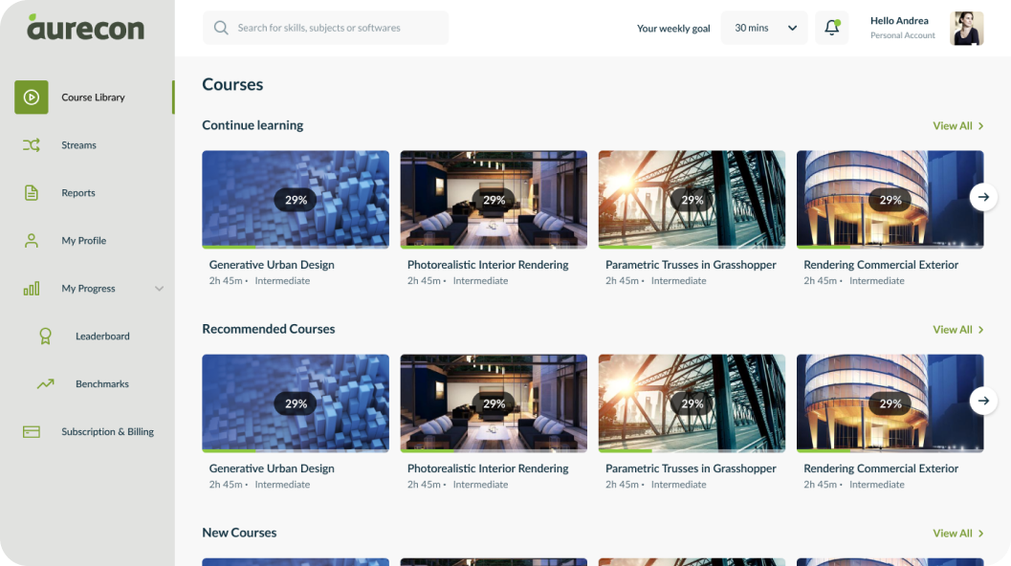Select Streams in the sidebar menu
Image resolution: width=1011 pixels, height=566 pixels.
tap(78, 145)
